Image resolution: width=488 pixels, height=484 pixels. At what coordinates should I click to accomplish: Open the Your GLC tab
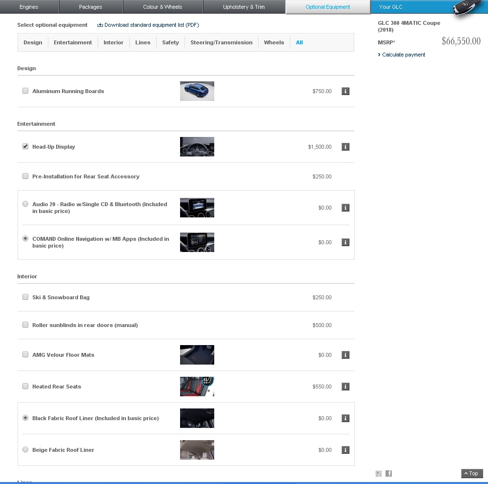390,7
